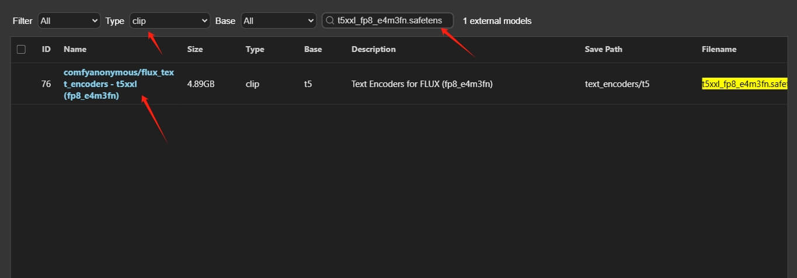
Task: Select the highlighted t5xxl_fp8_e4m3fn.safe filename cell
Action: coord(744,84)
